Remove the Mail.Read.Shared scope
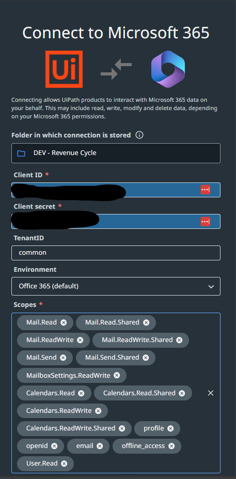236x479 pixels. pos(146,322)
